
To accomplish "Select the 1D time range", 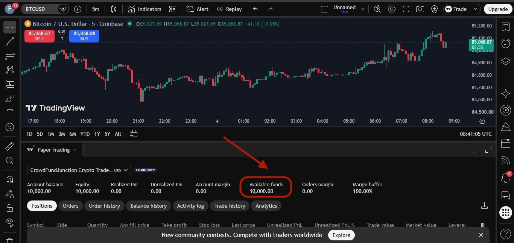I will click(x=29, y=134).
